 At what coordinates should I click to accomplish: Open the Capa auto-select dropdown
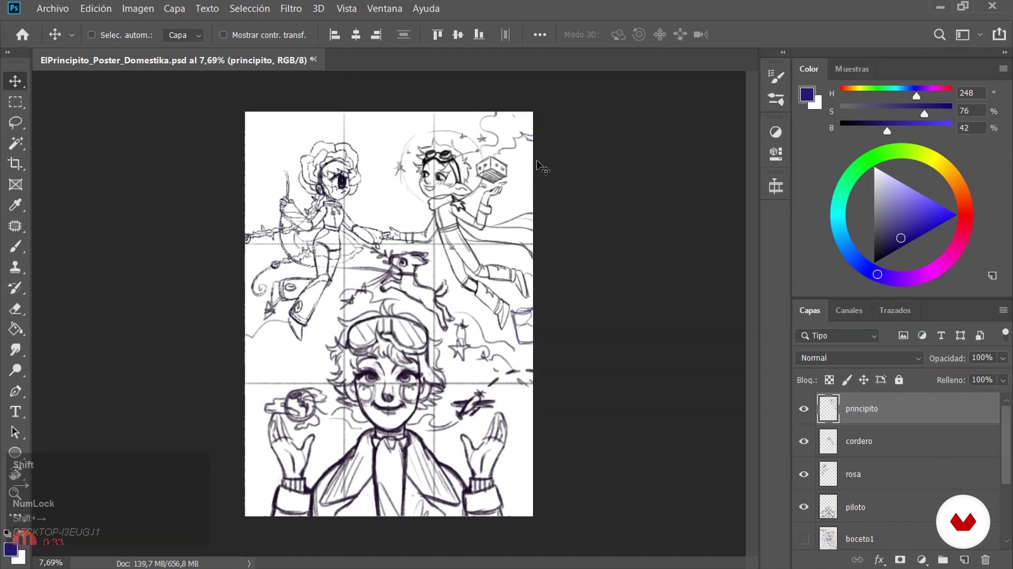click(184, 35)
